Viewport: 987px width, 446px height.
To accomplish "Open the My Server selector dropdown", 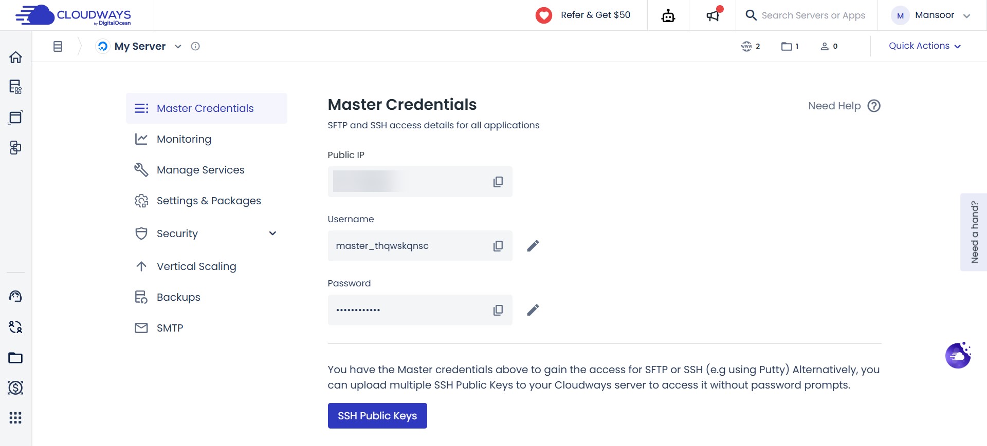I will [x=178, y=46].
